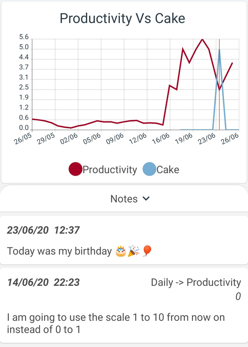Collapse the Notes section chevron

146,199
